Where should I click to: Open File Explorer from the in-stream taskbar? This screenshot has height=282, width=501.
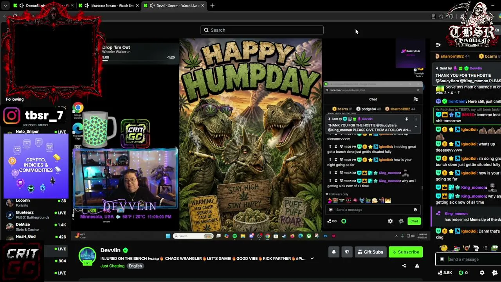243,236
